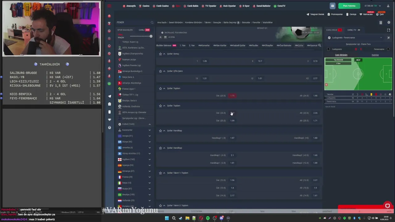Collapse the Şutlar: Çifte Şans market
The height and width of the screenshot is (222, 395).
click(164, 71)
